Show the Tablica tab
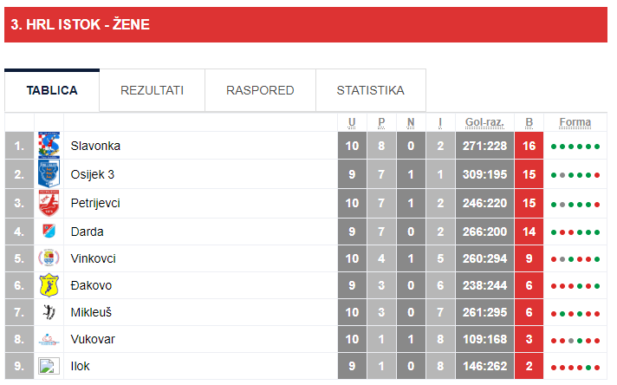617x385 pixels. click(52, 90)
